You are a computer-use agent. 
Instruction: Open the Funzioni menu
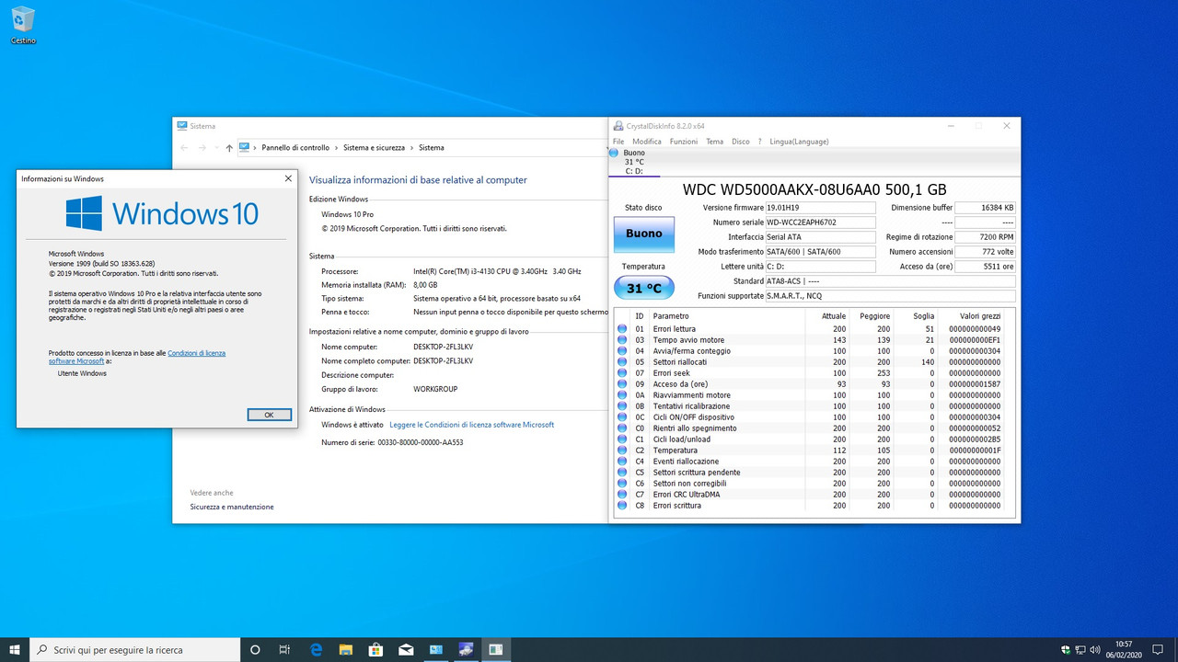[684, 142]
